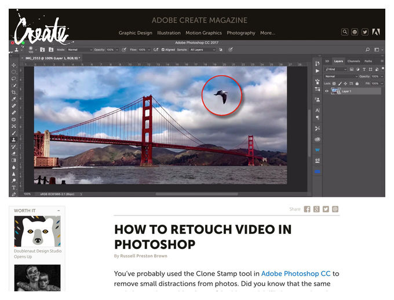The image size is (394, 300).
Task: Open the layer filter Kind dropdown
Action: (x=335, y=69)
